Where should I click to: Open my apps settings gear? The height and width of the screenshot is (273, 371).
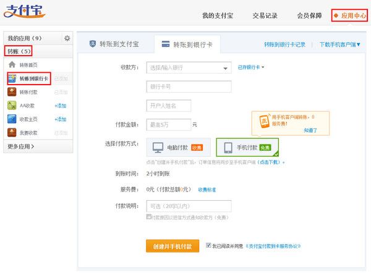pyautogui.click(x=67, y=38)
